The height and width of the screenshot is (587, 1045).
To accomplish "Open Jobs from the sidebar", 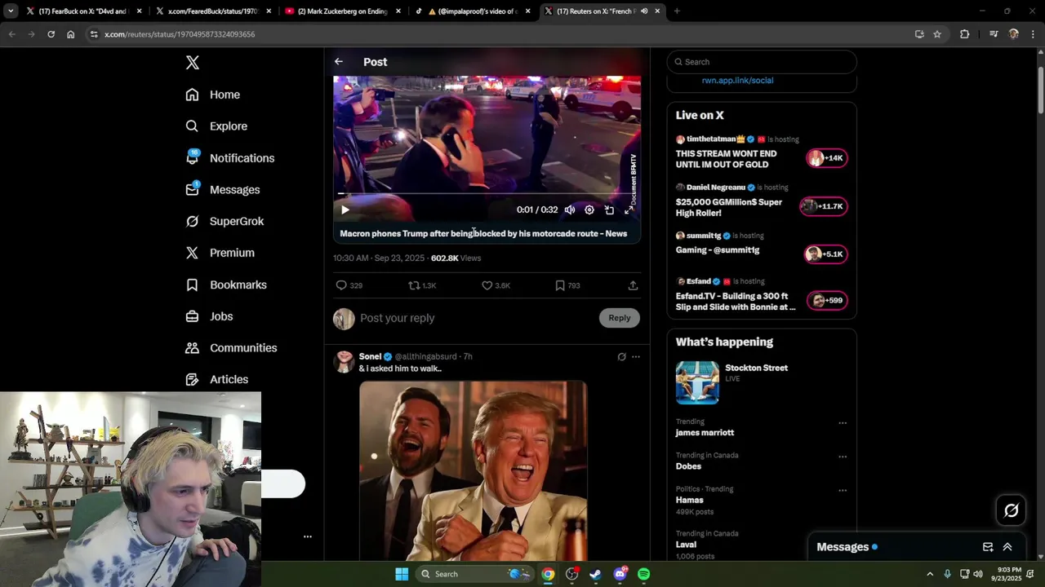I will click(x=209, y=316).
